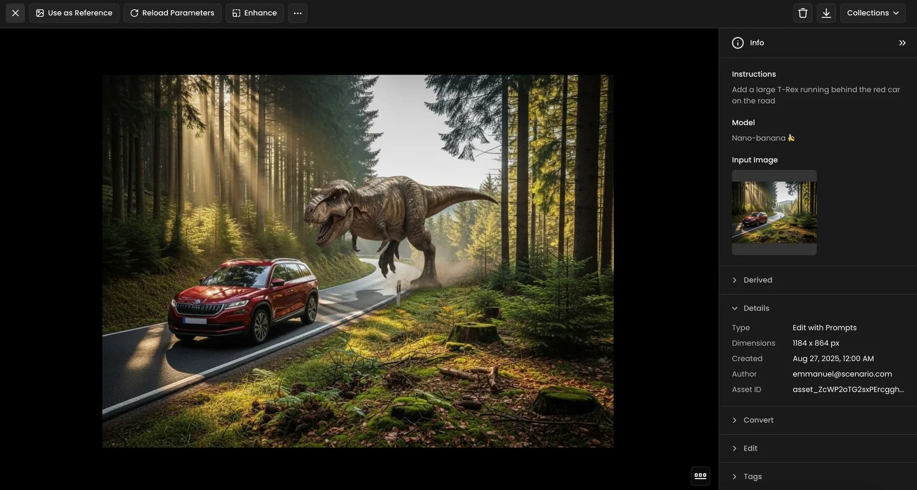Click the Info circle icon
This screenshot has width=917, height=490.
tap(737, 42)
